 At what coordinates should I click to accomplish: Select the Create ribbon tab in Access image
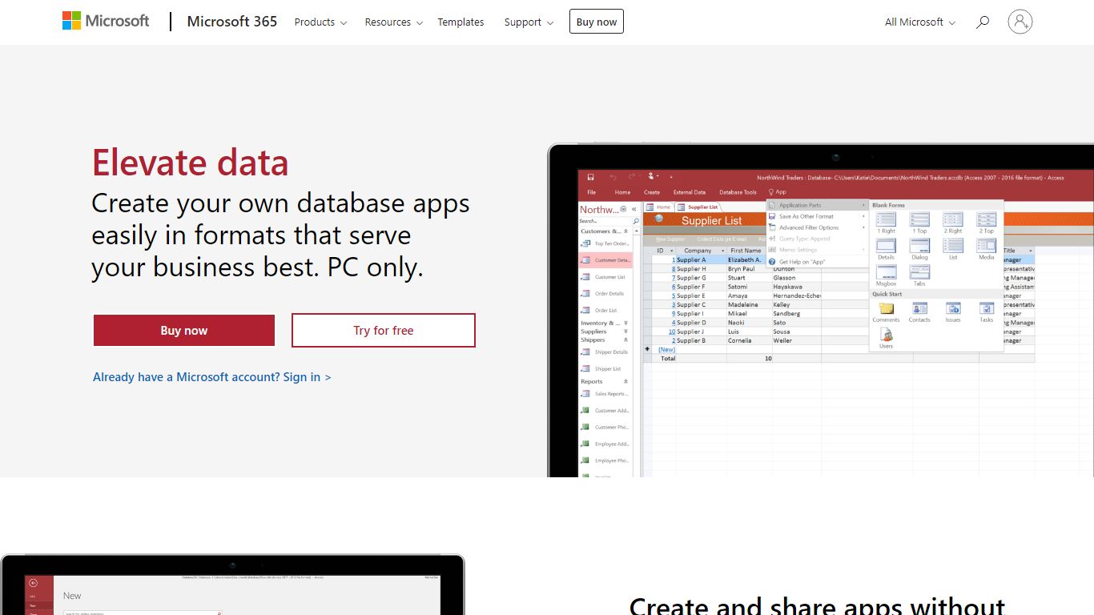(652, 192)
